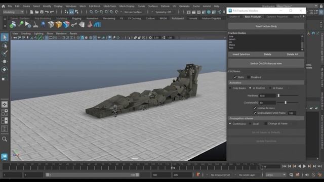Image resolution: width=324 pixels, height=182 pixels.
Task: Click the New Scene icon in status line
Action: (x=31, y=12)
